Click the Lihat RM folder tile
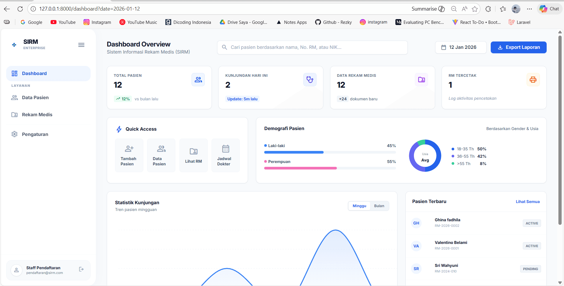The width and height of the screenshot is (564, 286). click(193, 155)
